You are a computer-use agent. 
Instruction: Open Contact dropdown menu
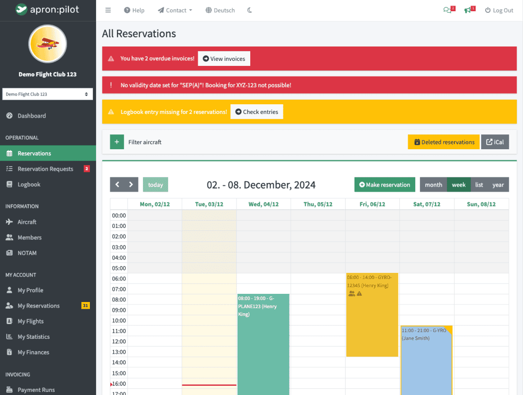pyautogui.click(x=175, y=10)
